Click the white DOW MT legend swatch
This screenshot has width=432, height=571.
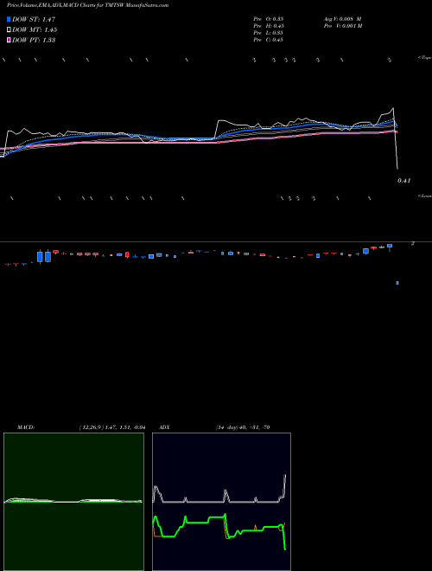click(x=9, y=30)
